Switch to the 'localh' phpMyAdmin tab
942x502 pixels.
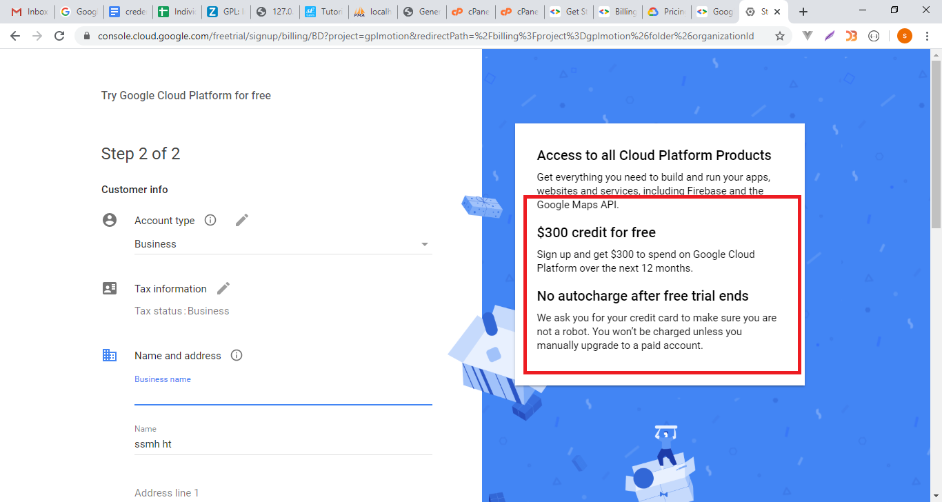pyautogui.click(x=372, y=12)
